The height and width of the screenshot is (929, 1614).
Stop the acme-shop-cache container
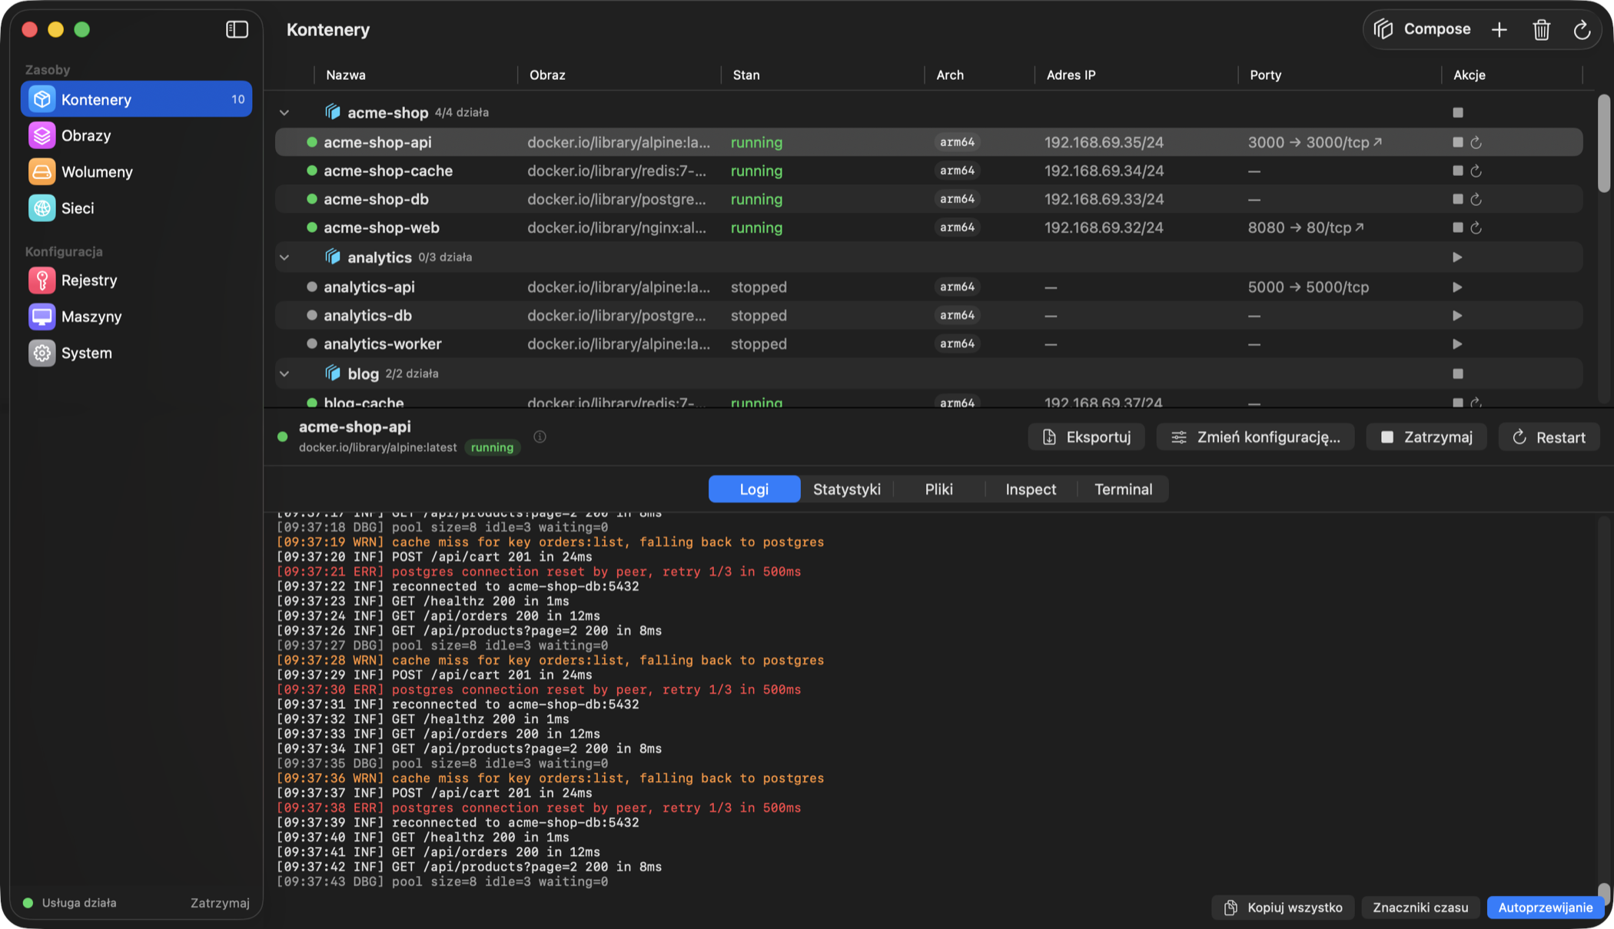point(1458,171)
